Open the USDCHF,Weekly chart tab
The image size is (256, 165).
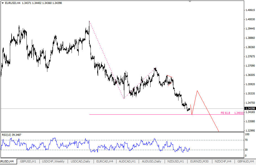[x=53, y=162]
